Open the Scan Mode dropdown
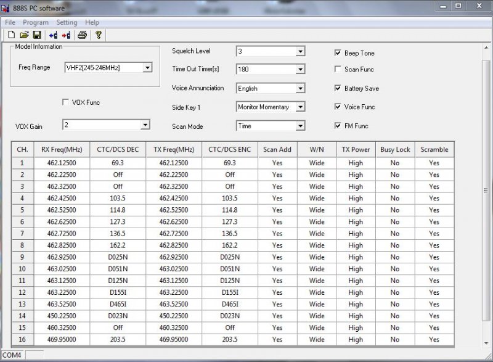The image size is (493, 362). [300, 126]
